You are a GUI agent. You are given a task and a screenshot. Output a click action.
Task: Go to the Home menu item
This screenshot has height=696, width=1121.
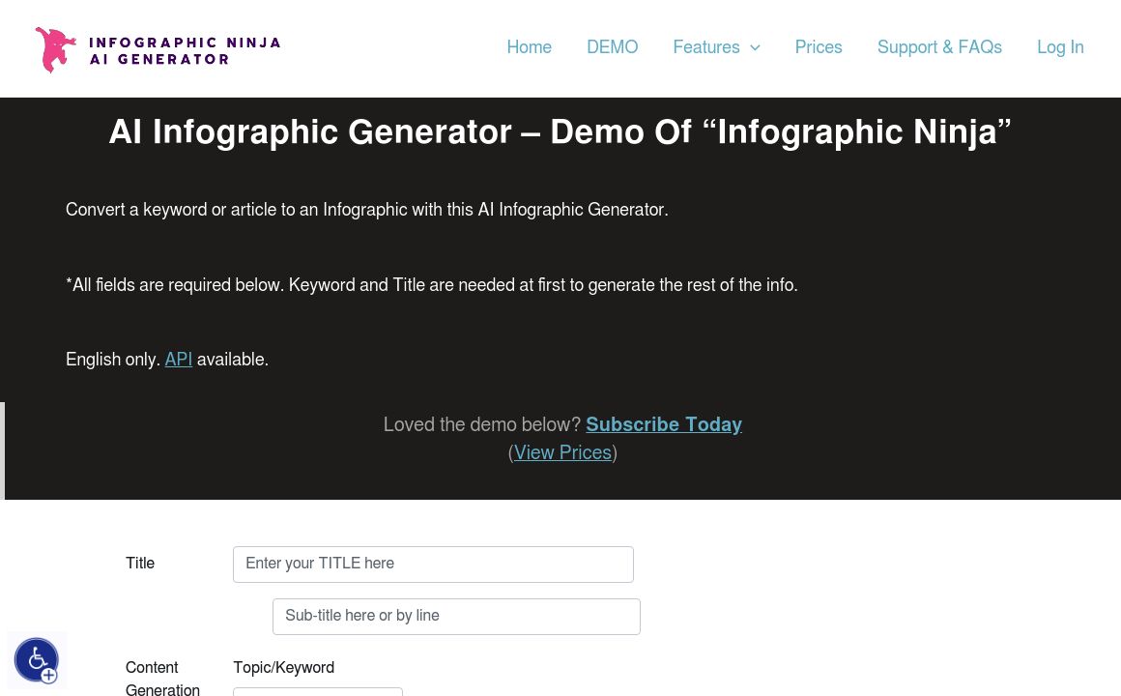click(529, 48)
